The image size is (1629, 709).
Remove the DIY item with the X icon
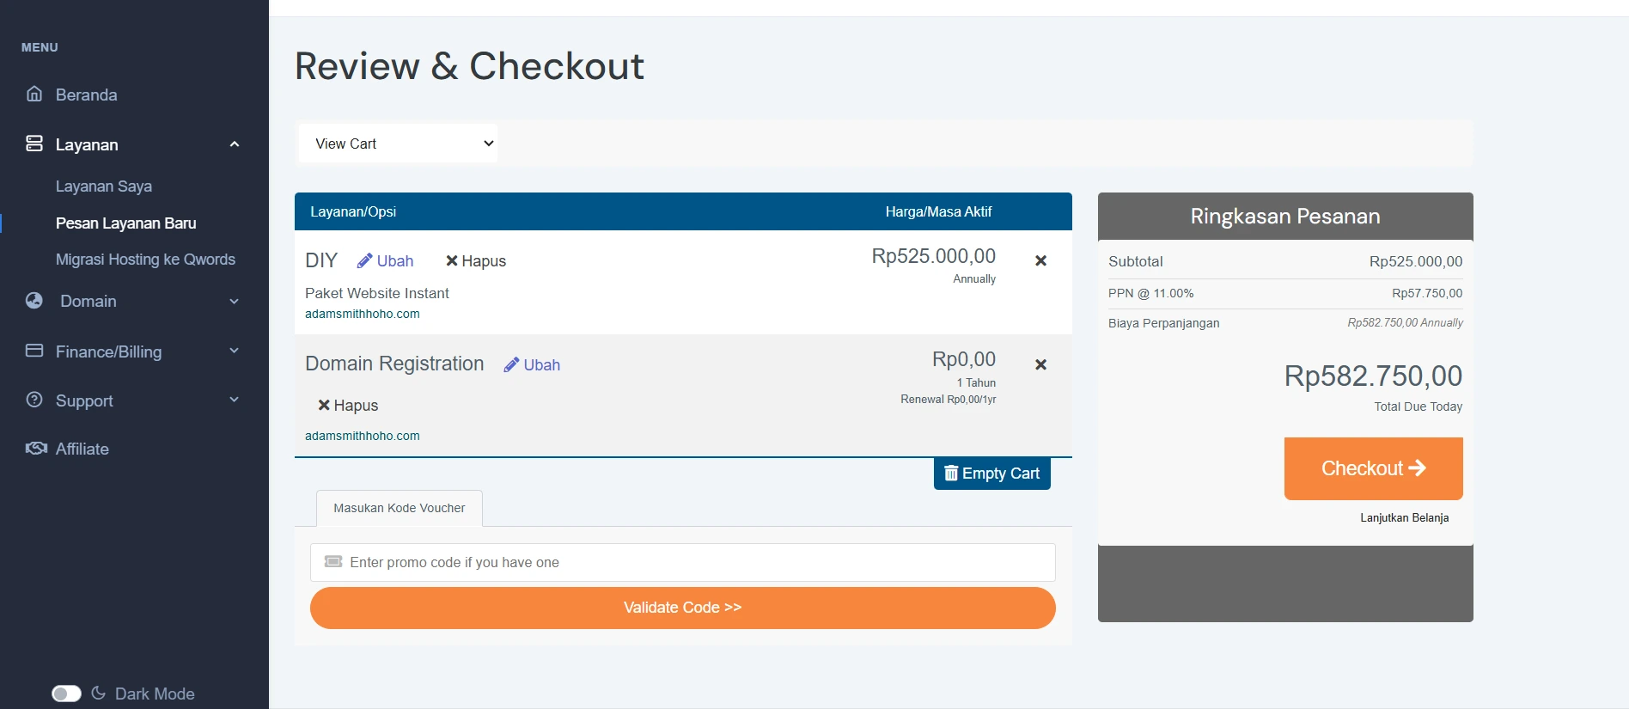click(1040, 260)
